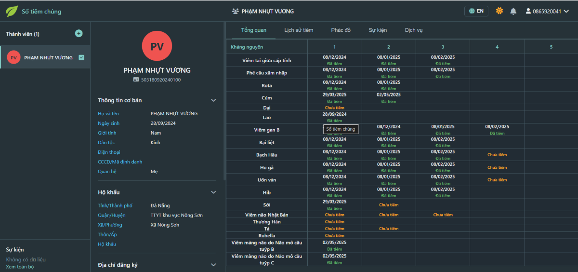Screen dimensions: 578x272
Task: Click Thương Hàn dose 1 Chưa tiêm
Action: [x=334, y=222]
